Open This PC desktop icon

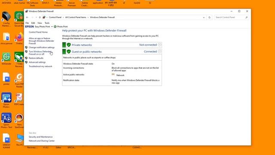pos(19,140)
